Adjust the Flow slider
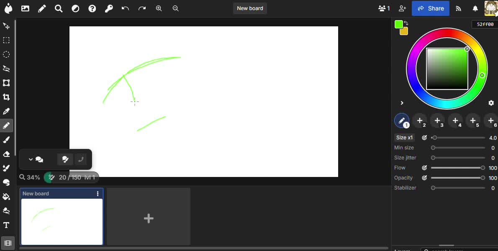Screen dimensions: 498x251 (x=458, y=168)
